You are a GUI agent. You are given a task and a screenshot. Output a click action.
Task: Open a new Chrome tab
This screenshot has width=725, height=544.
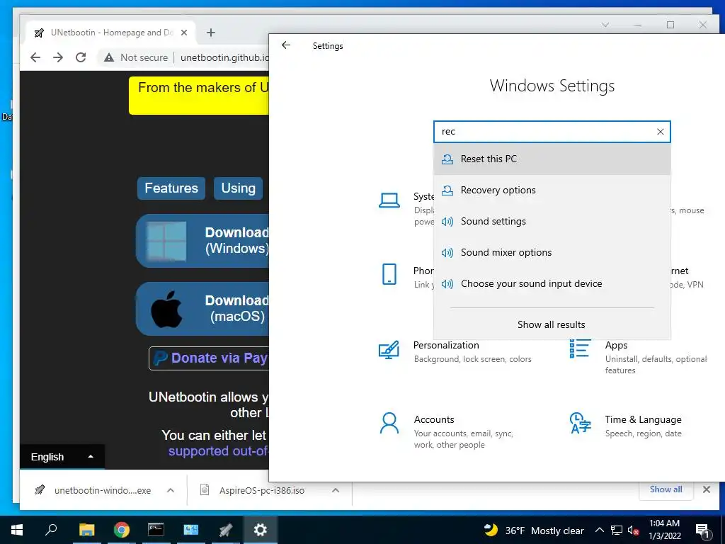[211, 33]
